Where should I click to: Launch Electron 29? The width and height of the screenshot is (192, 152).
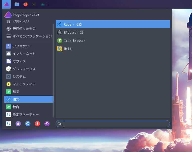(113, 32)
